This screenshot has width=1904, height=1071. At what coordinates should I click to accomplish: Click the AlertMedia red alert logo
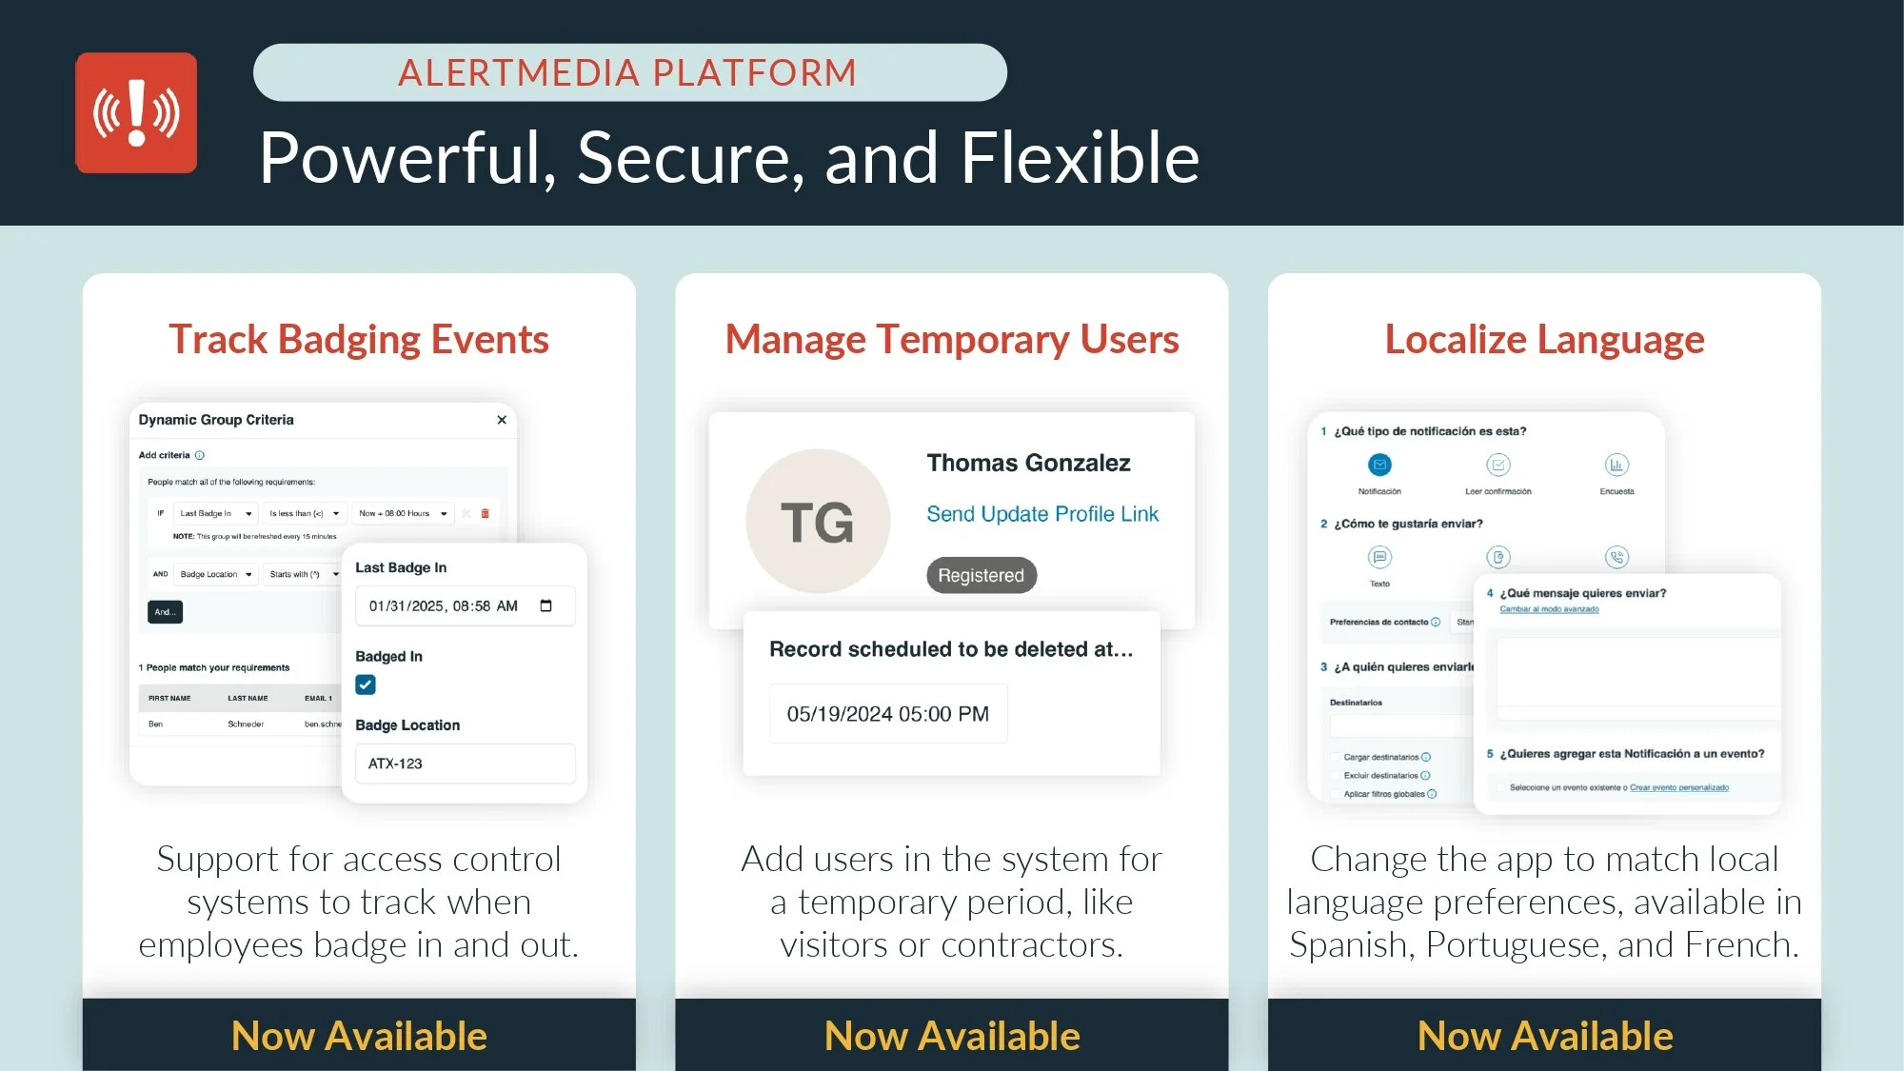coord(136,112)
